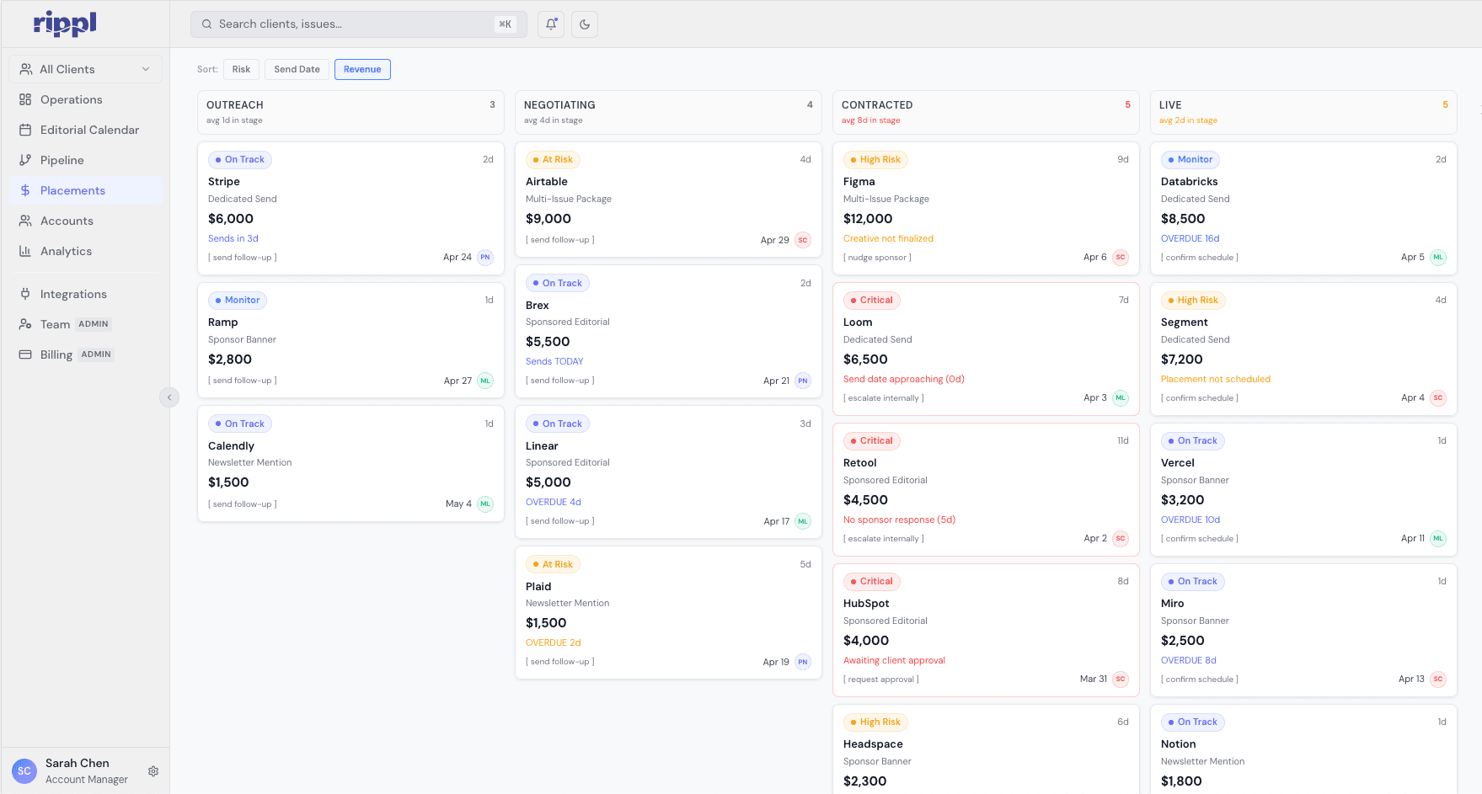Image resolution: width=1482 pixels, height=794 pixels.
Task: Open the Pipeline section in the sidebar
Action: [x=62, y=160]
